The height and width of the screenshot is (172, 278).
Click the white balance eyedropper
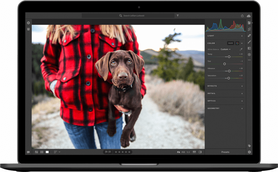[241, 49]
